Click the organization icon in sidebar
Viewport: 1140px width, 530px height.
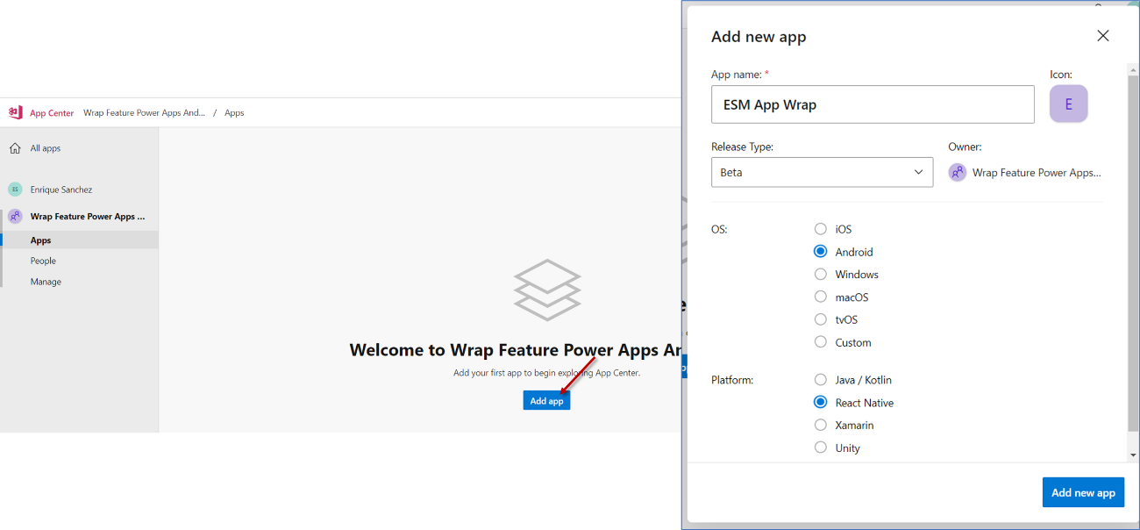[x=15, y=216]
